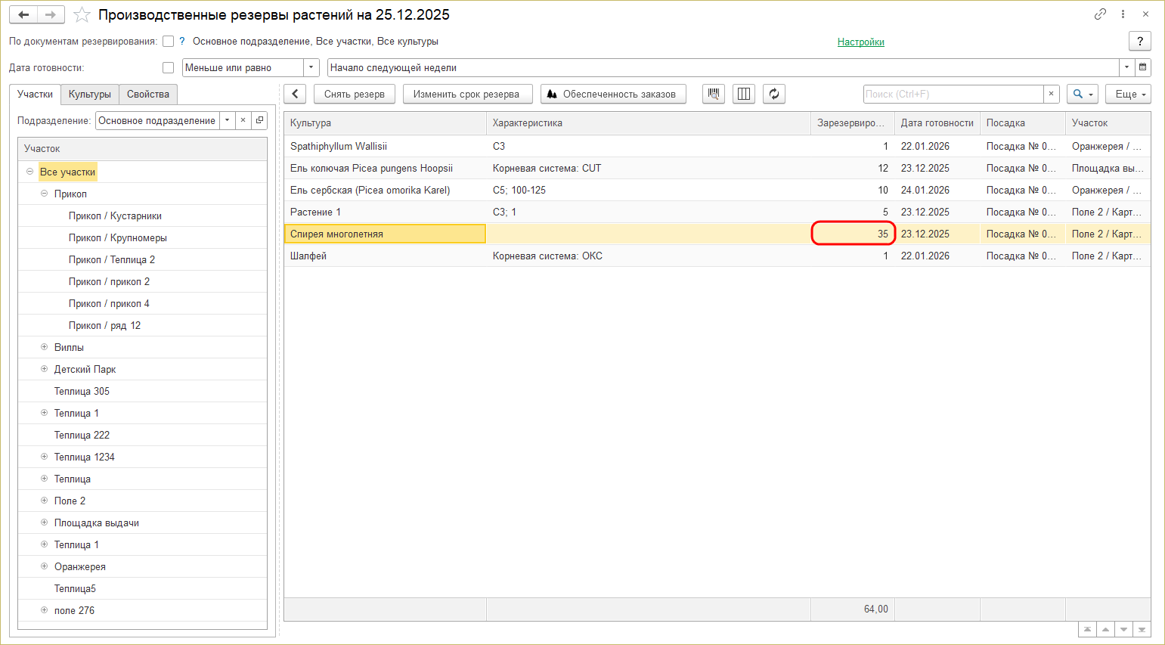
Task: Clear the search field with X
Action: click(x=1051, y=94)
